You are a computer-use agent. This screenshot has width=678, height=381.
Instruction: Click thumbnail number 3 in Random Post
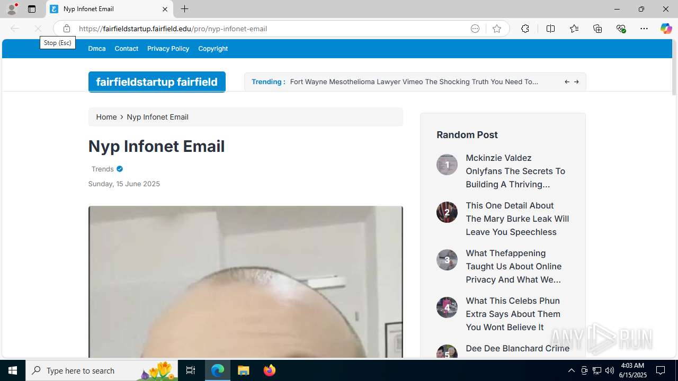447,260
